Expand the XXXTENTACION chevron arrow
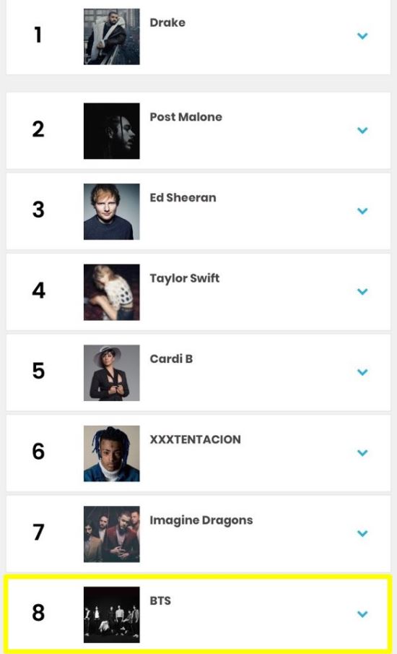Screen dimensions: 397x654 (362, 452)
